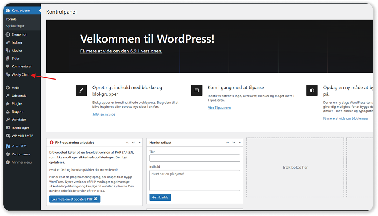The height and width of the screenshot is (216, 378).
Task: Click the Træk bokse her drop zone
Action: point(295,167)
